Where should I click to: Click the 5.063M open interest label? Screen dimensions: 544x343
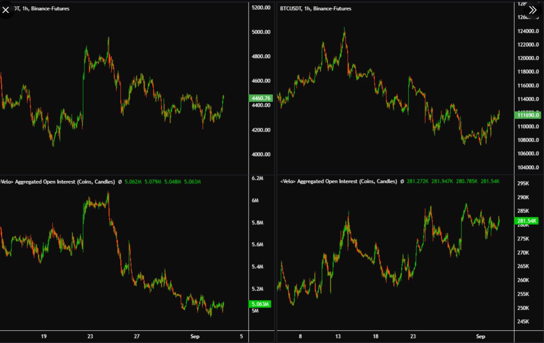[261, 304]
